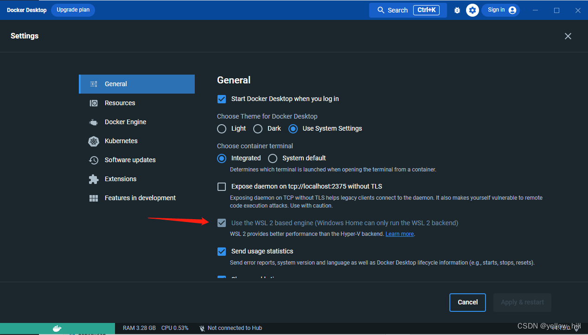This screenshot has height=335, width=588.
Task: Uncheck Start Docker Desktop when you log in
Action: [222, 99]
